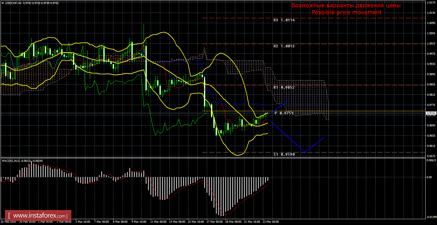Screen dimensions: 437x225
Task: Click the '3 Mar 16:00' time label
Action: [x=83, y=222]
